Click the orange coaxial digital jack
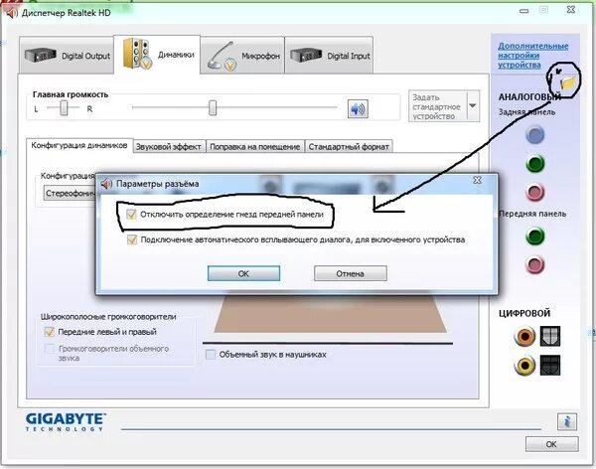The width and height of the screenshot is (596, 469). pyautogui.click(x=524, y=336)
